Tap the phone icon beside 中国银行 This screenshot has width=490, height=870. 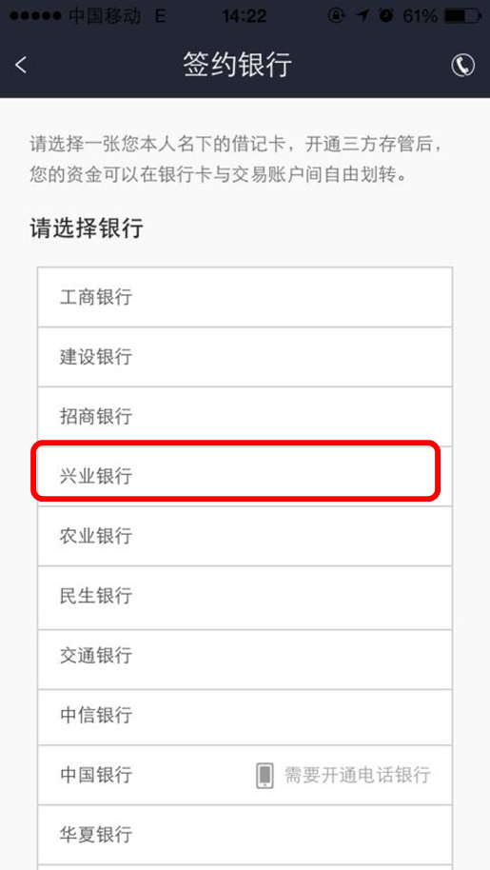[x=265, y=775]
